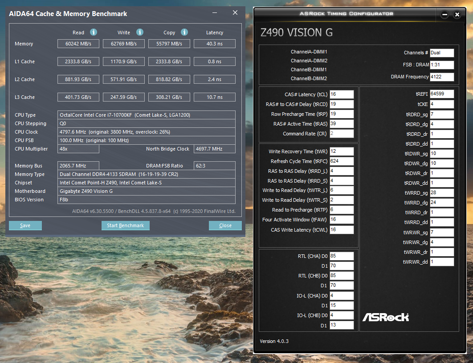Click the Copy info icon

pyautogui.click(x=184, y=32)
